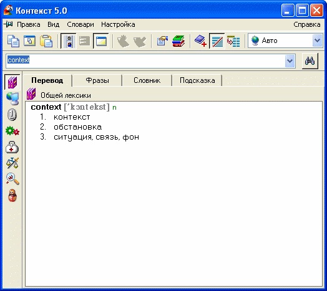Viewport: 327px width, 291px height.
Task: Click the binoculars search button
Action: pyautogui.click(x=310, y=61)
